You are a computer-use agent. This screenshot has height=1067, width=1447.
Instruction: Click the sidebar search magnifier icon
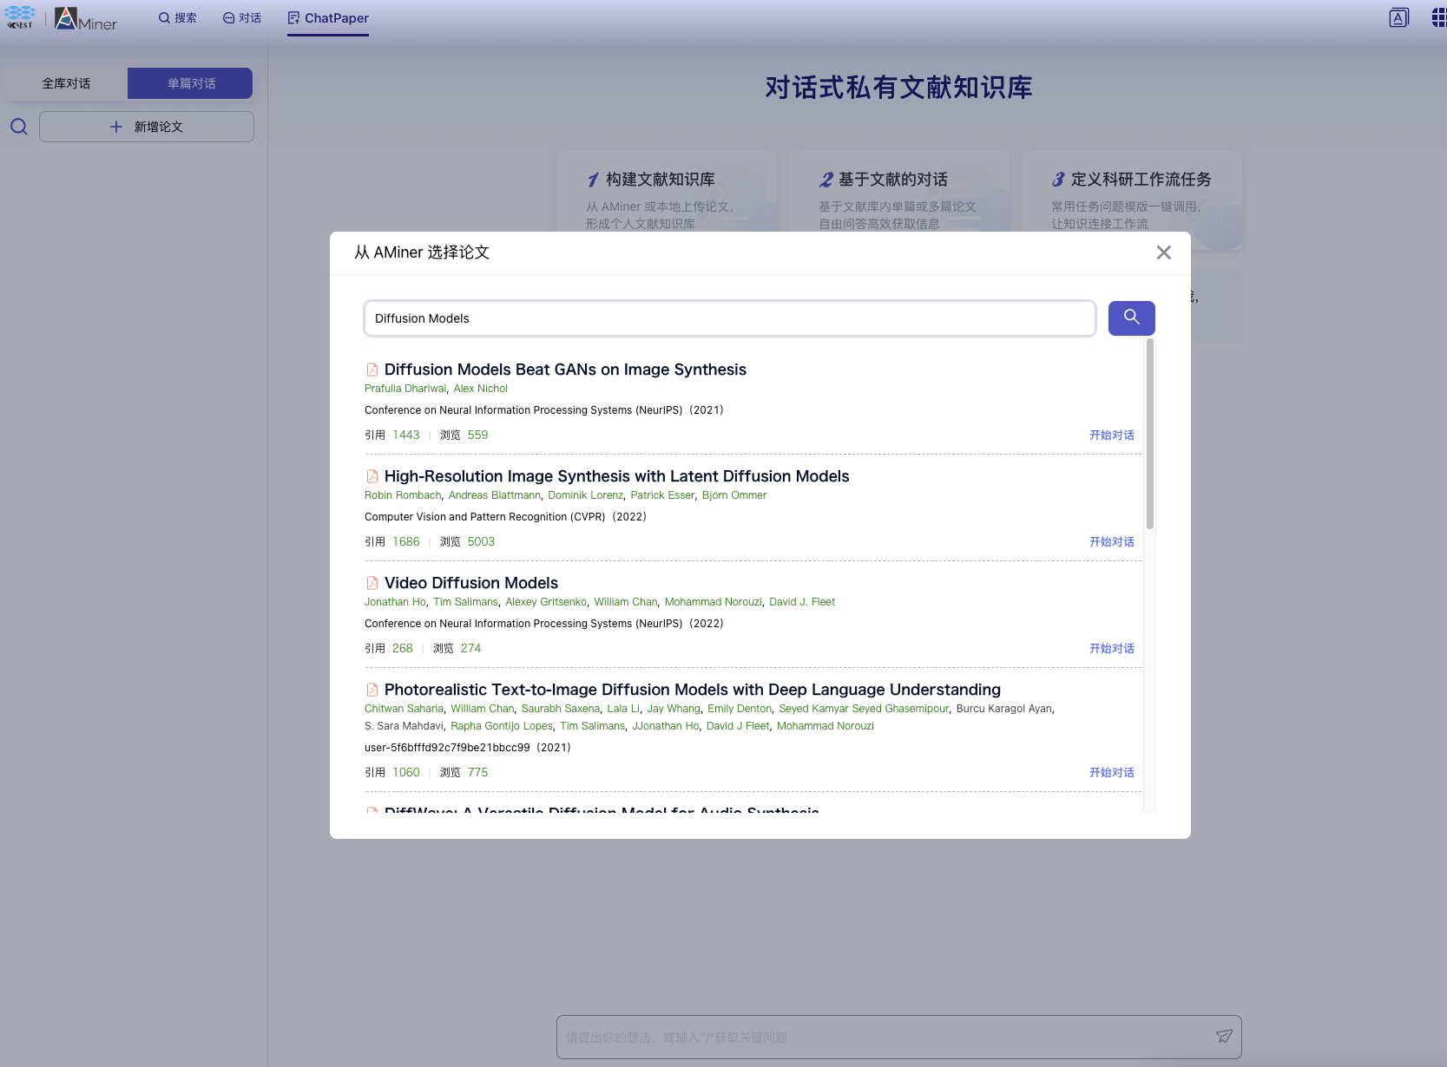click(x=18, y=127)
